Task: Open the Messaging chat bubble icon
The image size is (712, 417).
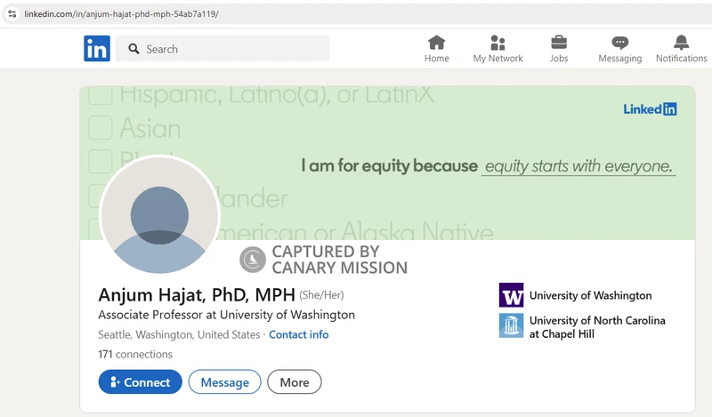Action: (x=620, y=43)
